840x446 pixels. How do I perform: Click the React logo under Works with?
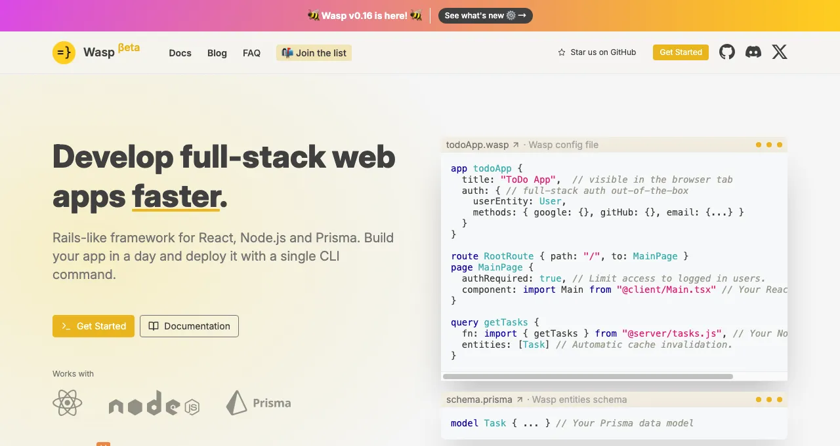[68, 403]
